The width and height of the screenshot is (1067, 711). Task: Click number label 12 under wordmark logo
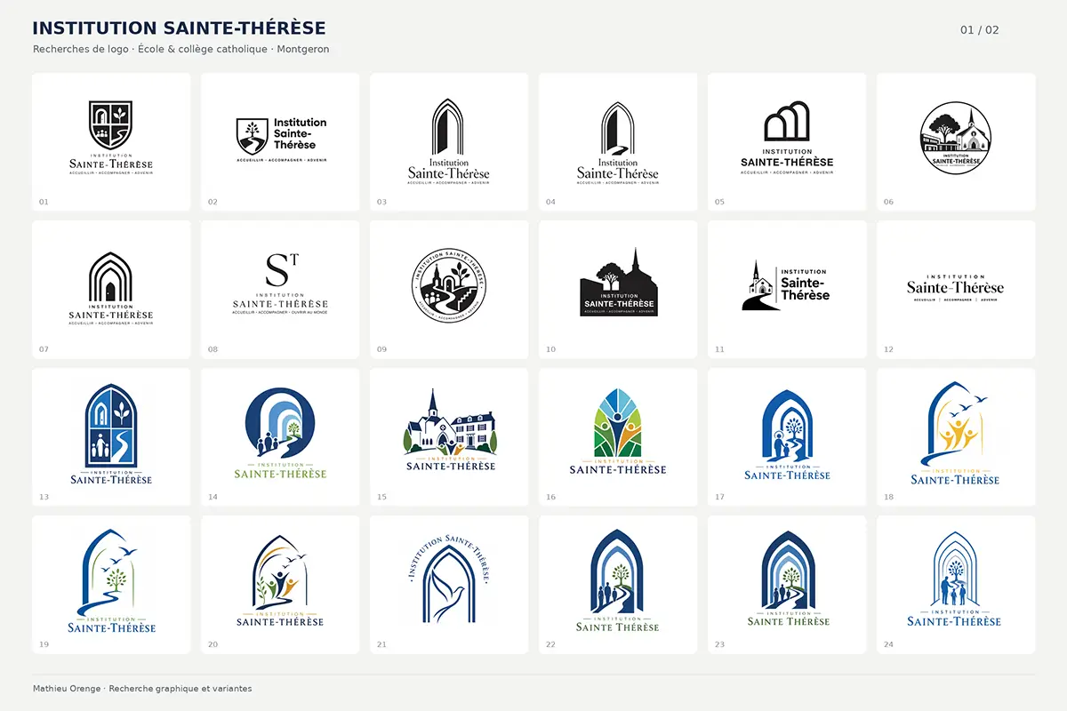point(888,349)
